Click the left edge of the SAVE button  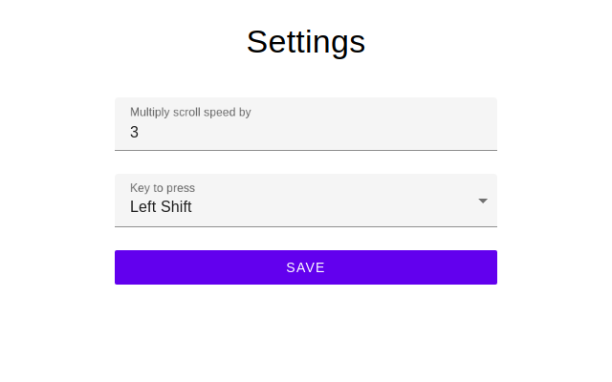(x=117, y=267)
